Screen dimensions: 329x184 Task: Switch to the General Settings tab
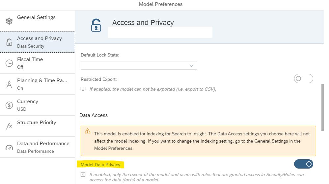coord(36,17)
